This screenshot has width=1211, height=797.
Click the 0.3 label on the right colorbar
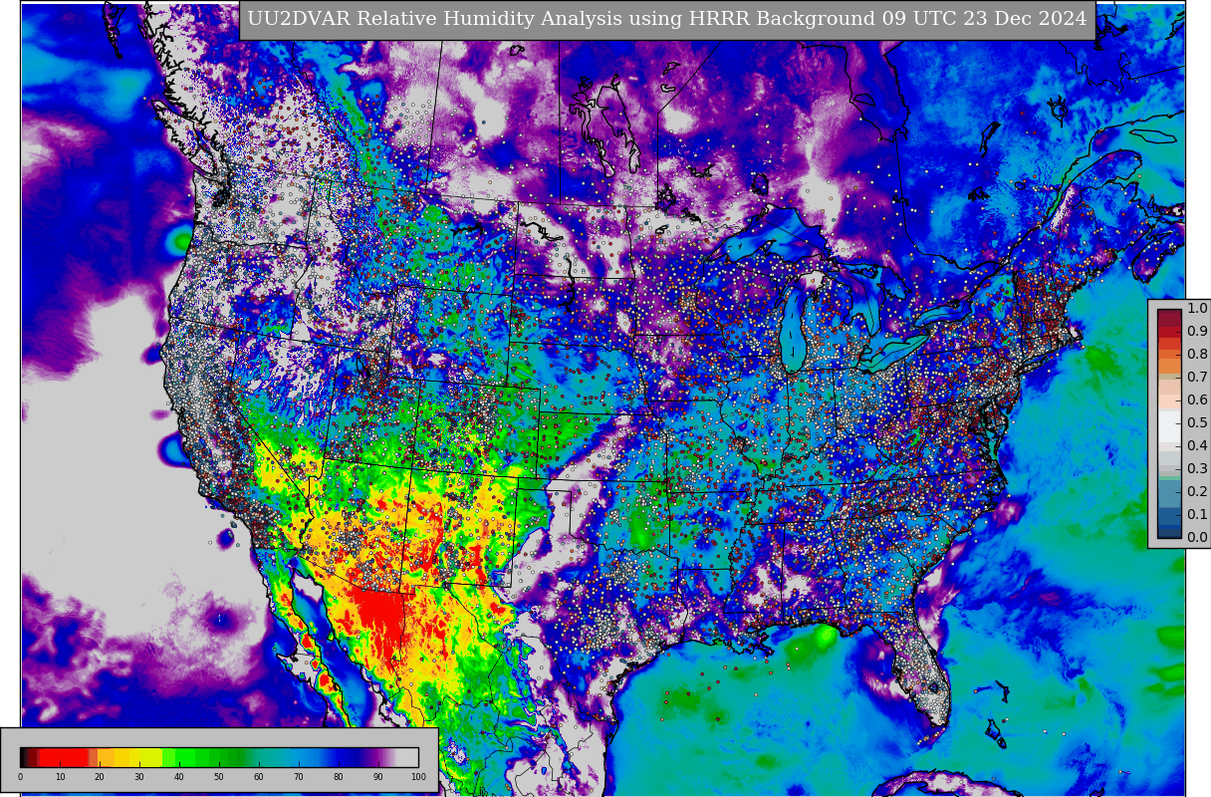click(x=1197, y=469)
